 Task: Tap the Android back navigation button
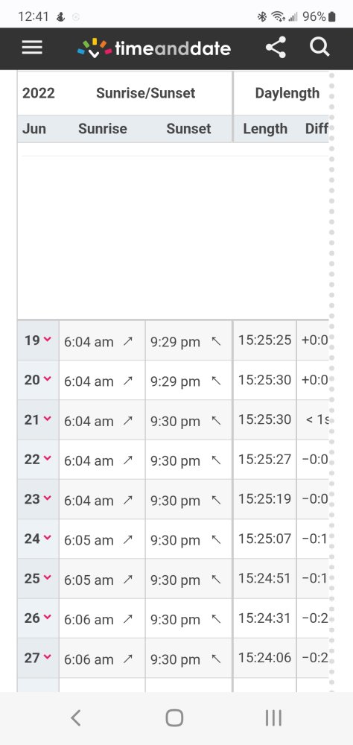[x=75, y=718]
